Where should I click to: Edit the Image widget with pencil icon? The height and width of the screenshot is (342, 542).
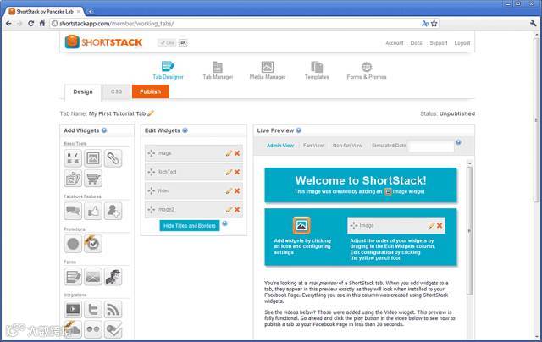point(229,153)
